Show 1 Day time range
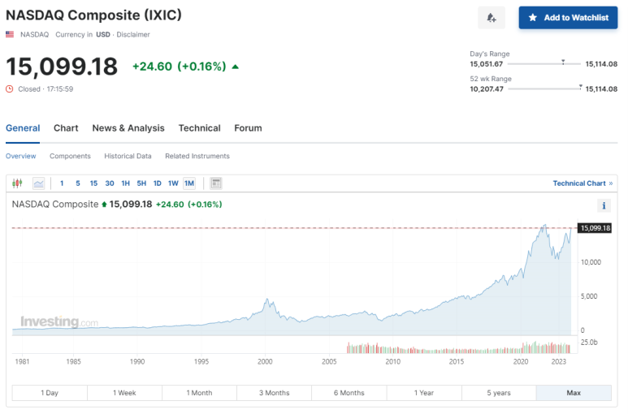Viewport: 628px width, 414px height. [x=50, y=393]
